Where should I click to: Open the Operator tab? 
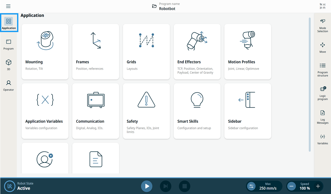[x=9, y=86]
